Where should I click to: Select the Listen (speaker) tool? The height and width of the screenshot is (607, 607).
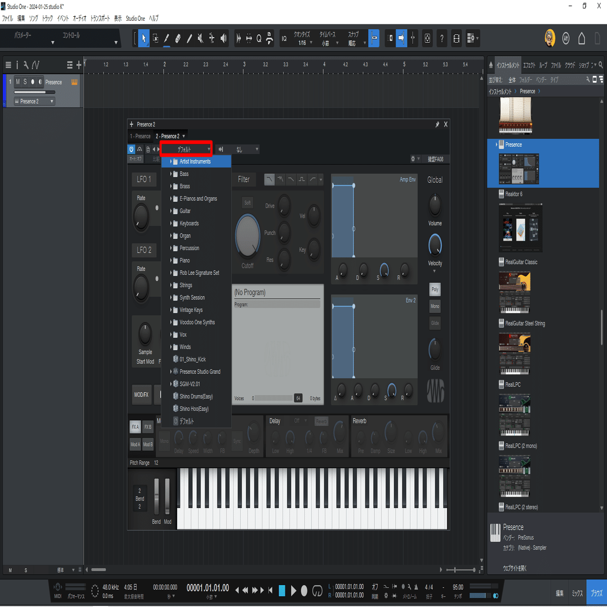point(223,38)
